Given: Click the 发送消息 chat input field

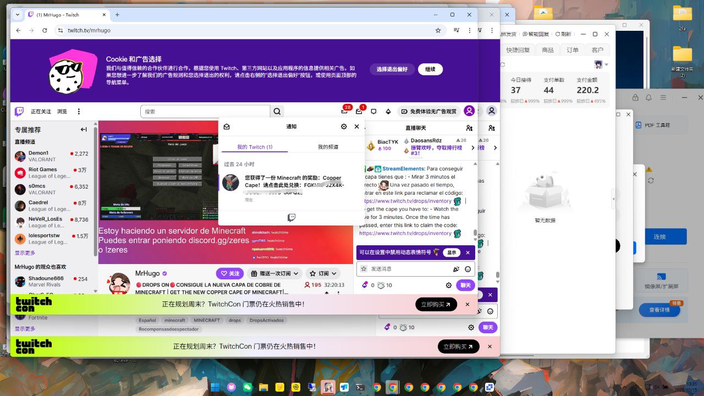Looking at the screenshot, I should coord(407,269).
